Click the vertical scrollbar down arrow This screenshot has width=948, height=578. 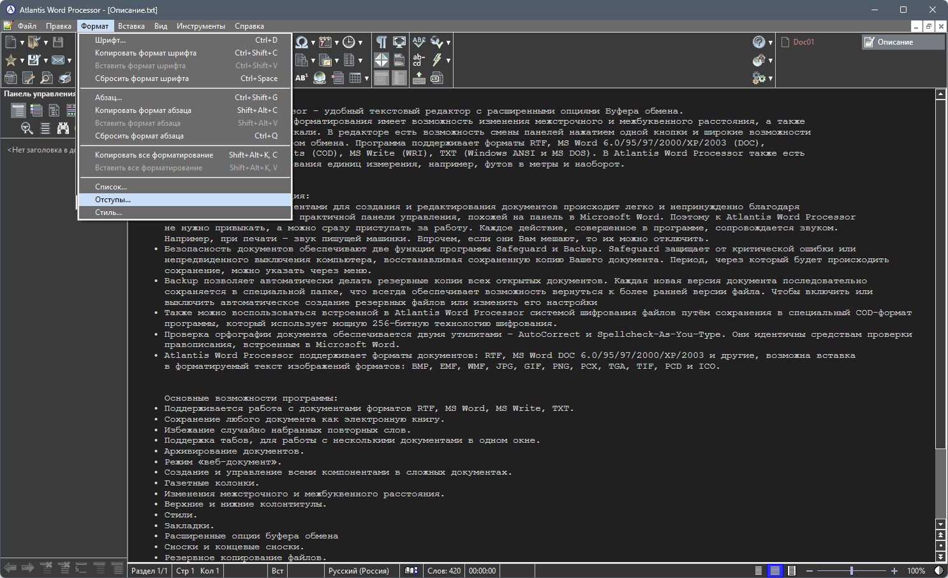940,524
